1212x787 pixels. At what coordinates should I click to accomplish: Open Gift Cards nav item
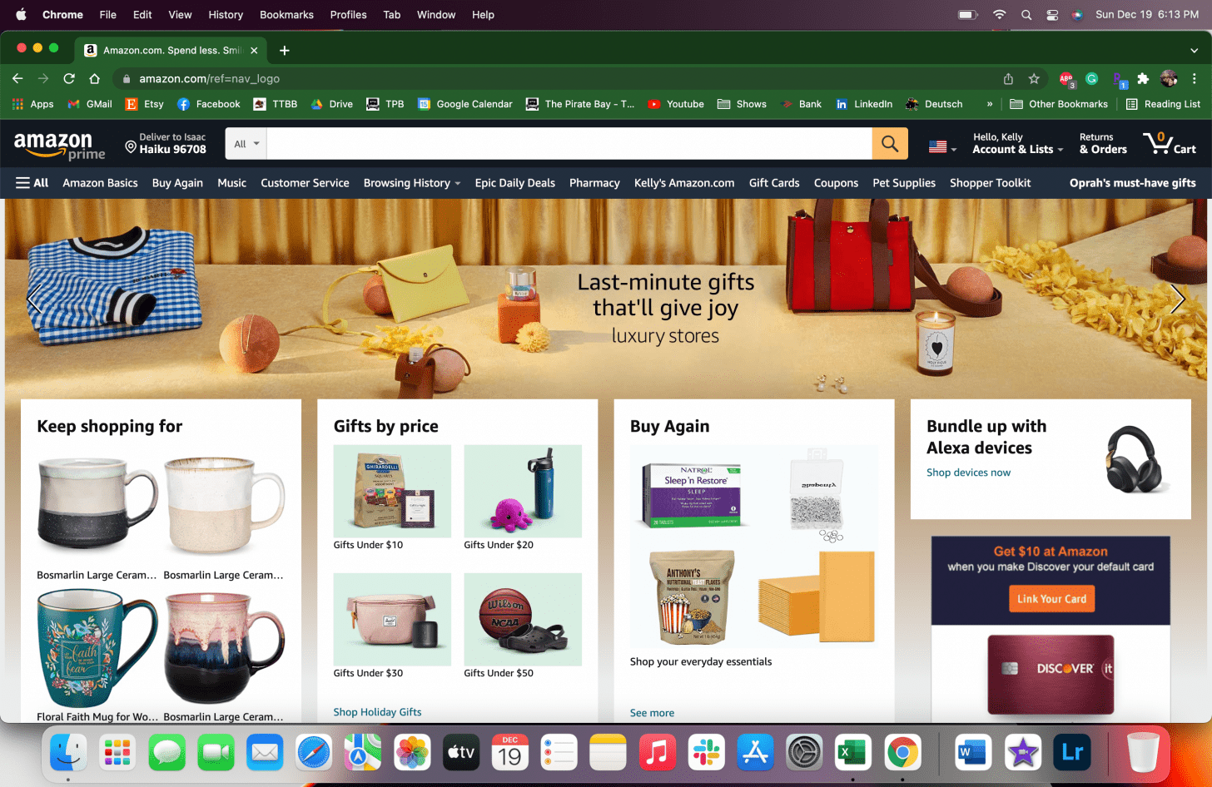pyautogui.click(x=774, y=183)
